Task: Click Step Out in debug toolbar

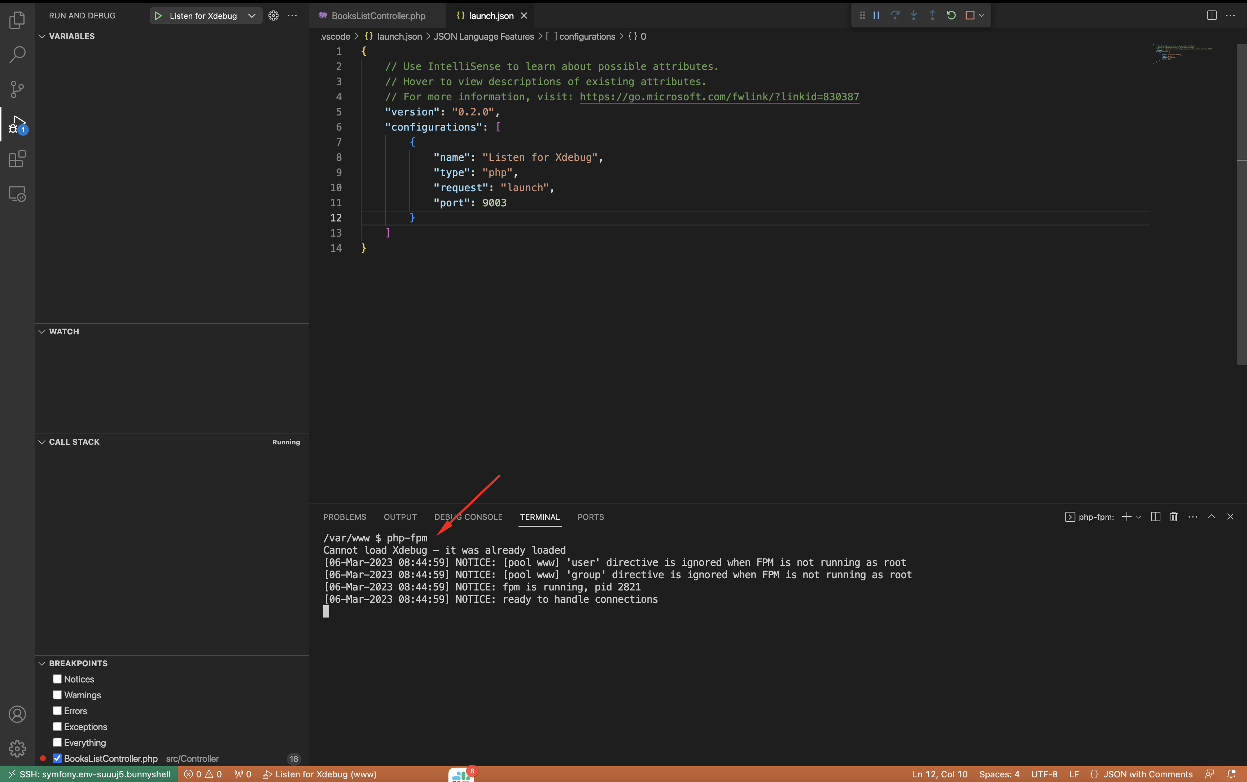Action: (x=932, y=15)
